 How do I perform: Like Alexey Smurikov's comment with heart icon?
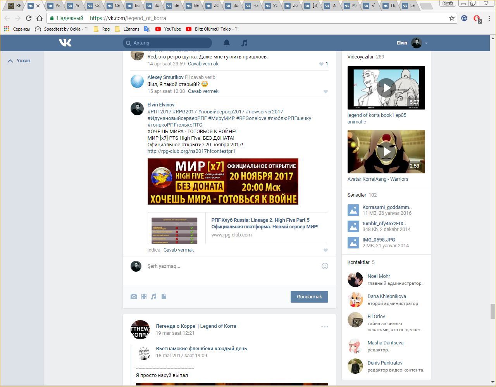pos(325,92)
